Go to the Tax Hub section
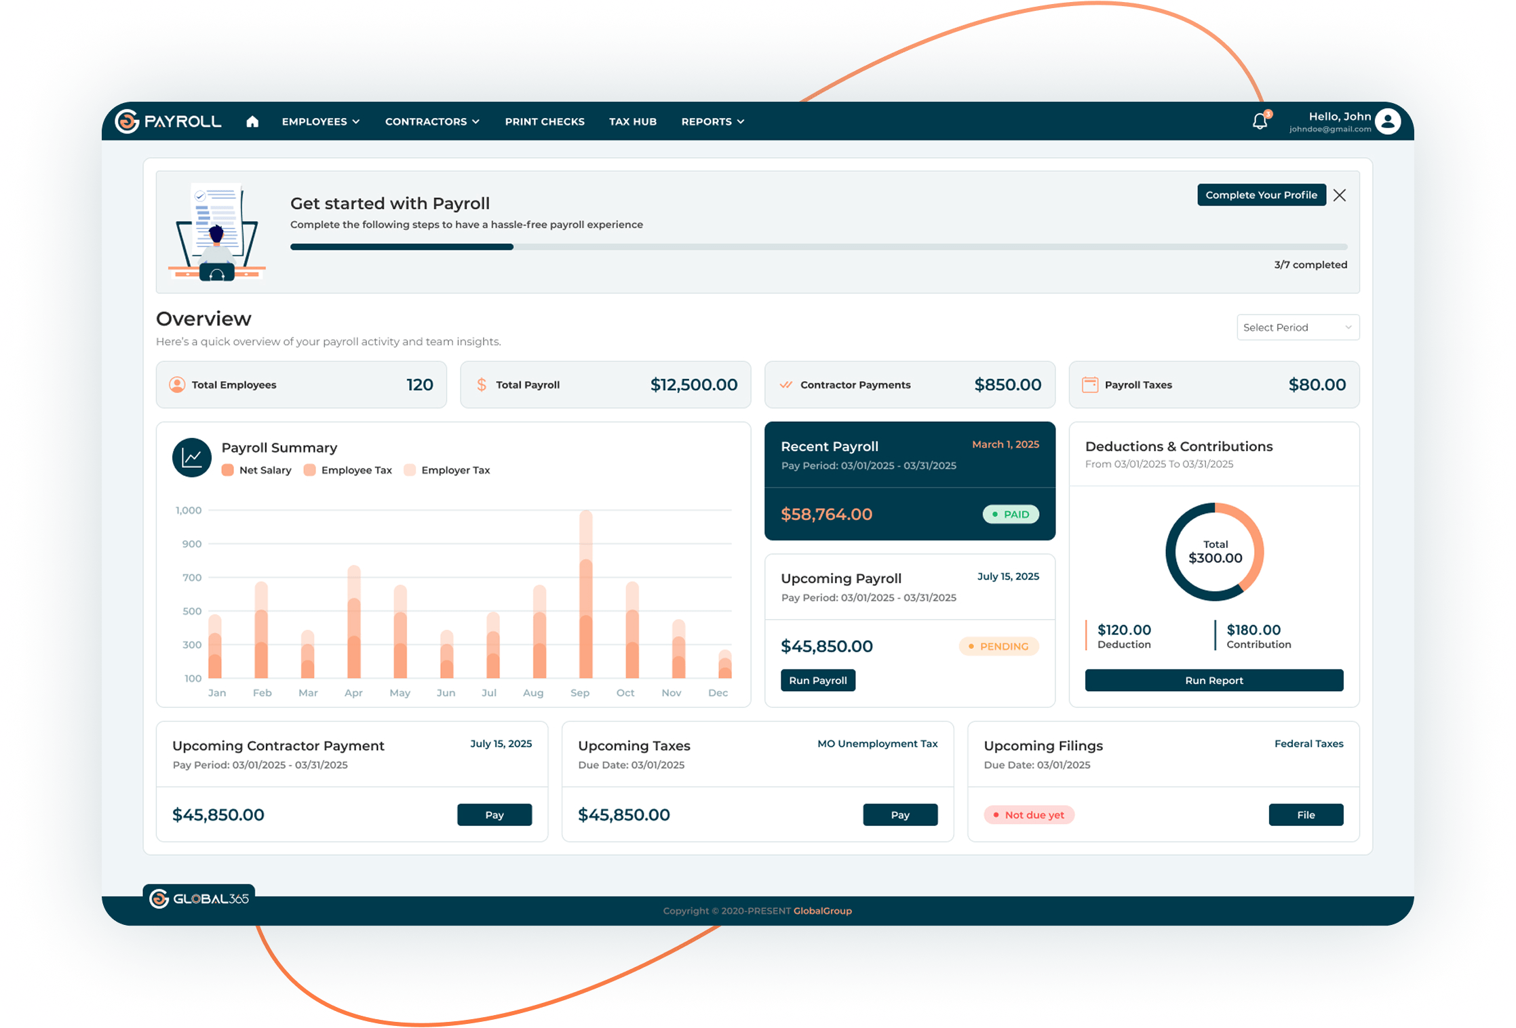Viewport: 1516px width, 1028px height. pos(633,121)
